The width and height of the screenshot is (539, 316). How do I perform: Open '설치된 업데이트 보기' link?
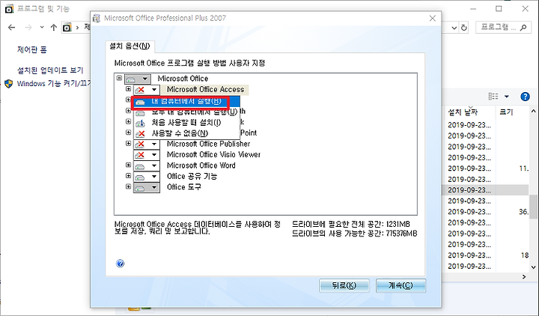tap(50, 70)
